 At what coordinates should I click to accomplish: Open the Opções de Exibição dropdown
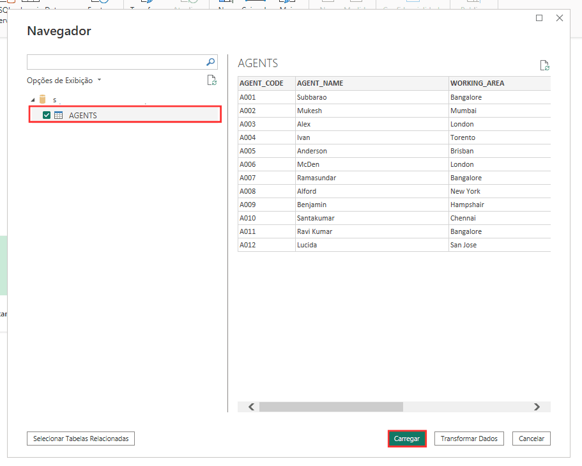[x=64, y=81]
